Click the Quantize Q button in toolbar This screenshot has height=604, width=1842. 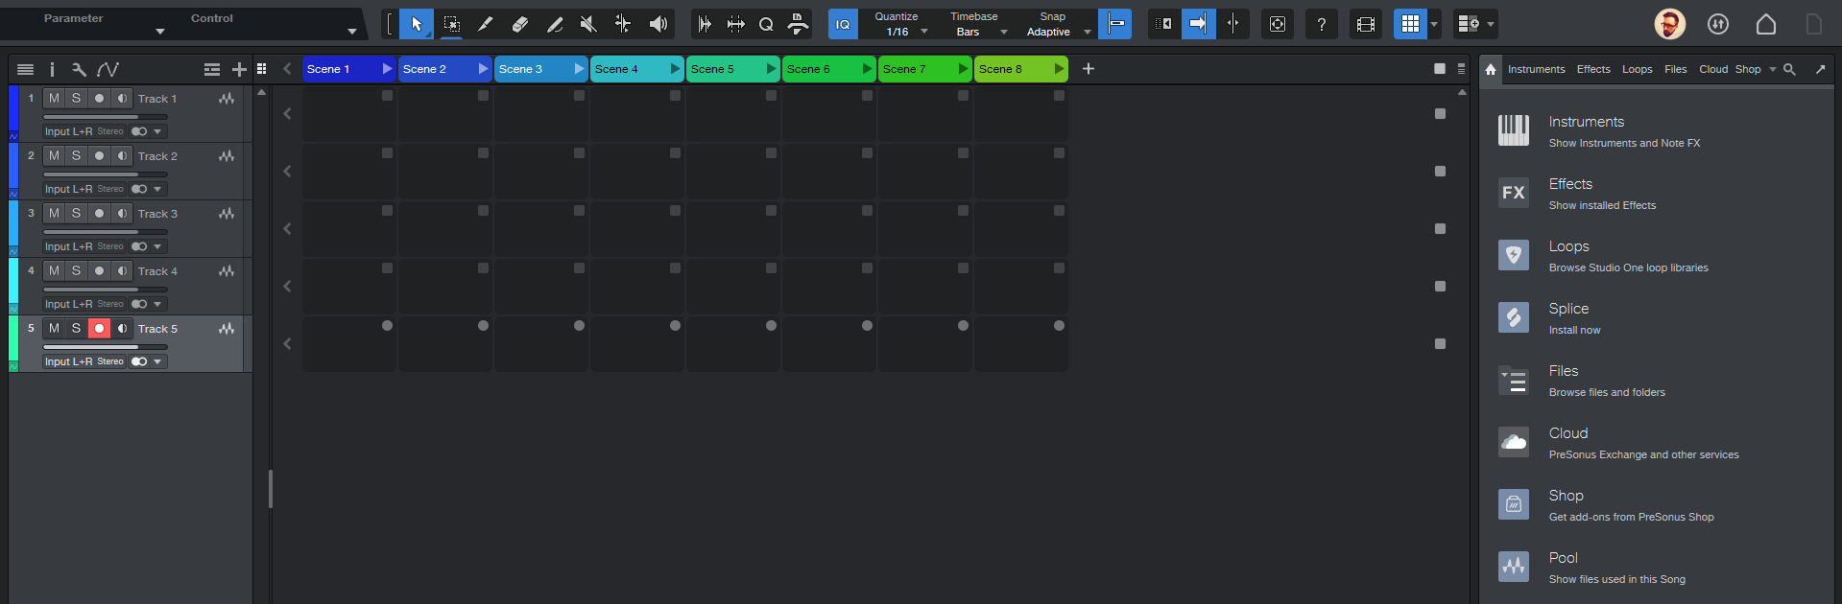[x=766, y=24]
